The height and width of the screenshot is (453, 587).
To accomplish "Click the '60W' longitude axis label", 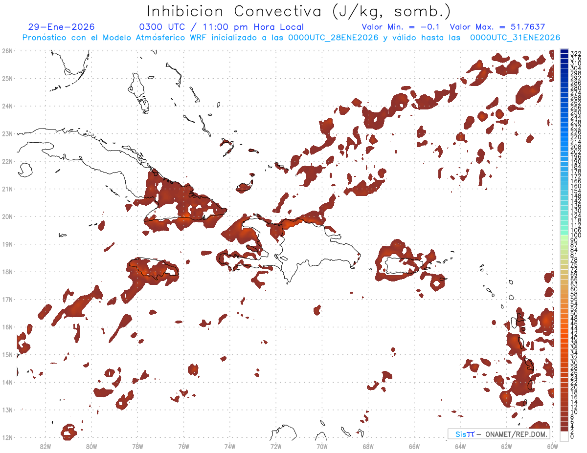I will pyautogui.click(x=552, y=446).
